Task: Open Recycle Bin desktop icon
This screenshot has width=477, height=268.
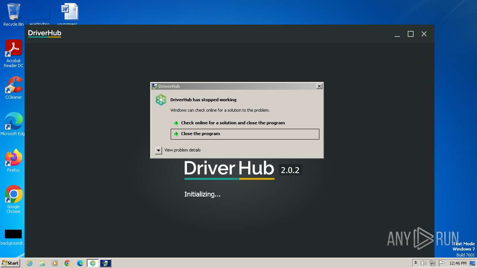Action: tap(13, 15)
